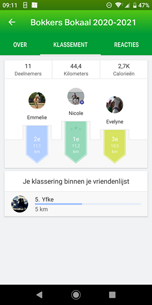Tap the Android recent apps button
The width and height of the screenshot is (152, 305).
click(112, 295)
